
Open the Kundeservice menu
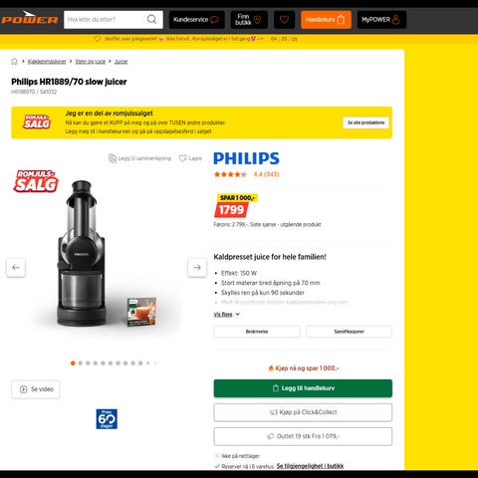click(196, 20)
